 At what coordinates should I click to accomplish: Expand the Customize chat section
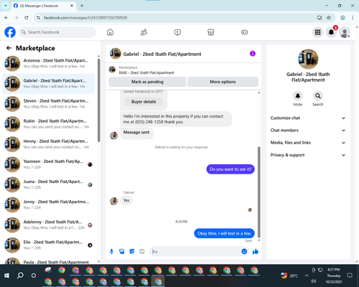tap(308, 118)
